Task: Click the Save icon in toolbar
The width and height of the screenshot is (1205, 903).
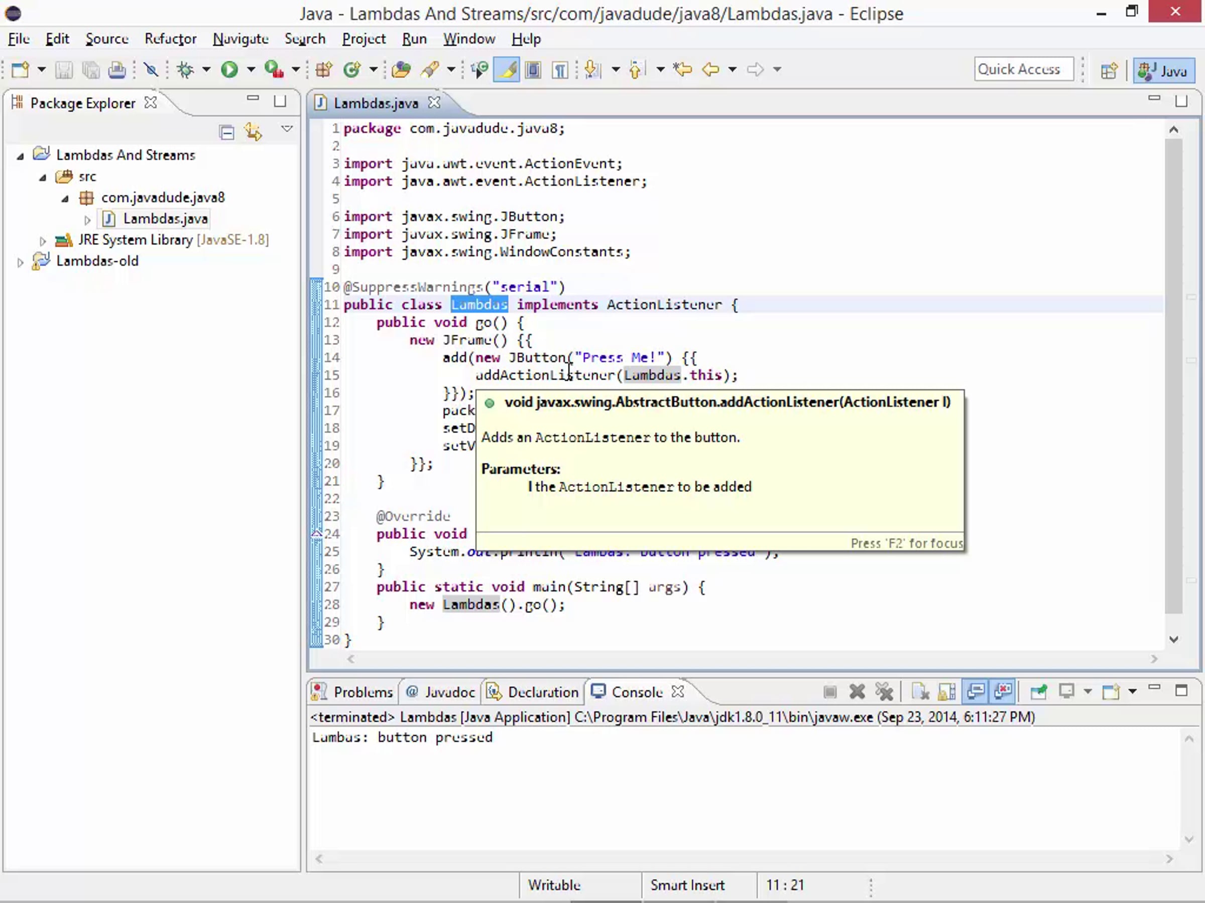Action: pos(64,70)
